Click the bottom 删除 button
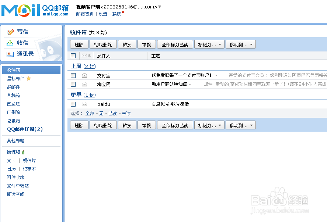The height and width of the screenshot is (222, 327). point(79,125)
